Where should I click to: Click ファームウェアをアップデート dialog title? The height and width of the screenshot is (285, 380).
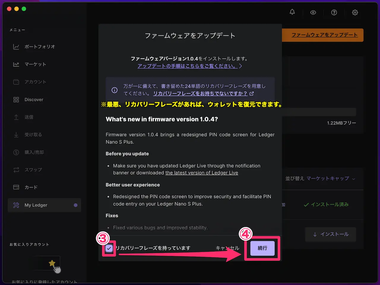pyautogui.click(x=190, y=36)
